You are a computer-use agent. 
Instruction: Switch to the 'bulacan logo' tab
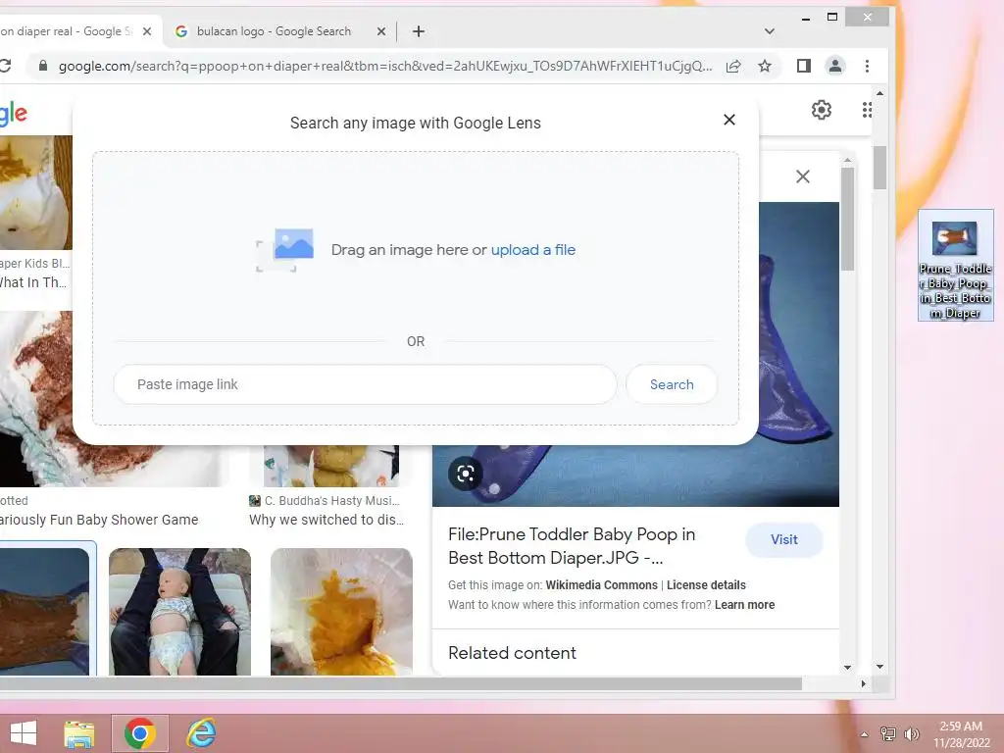[x=274, y=31]
